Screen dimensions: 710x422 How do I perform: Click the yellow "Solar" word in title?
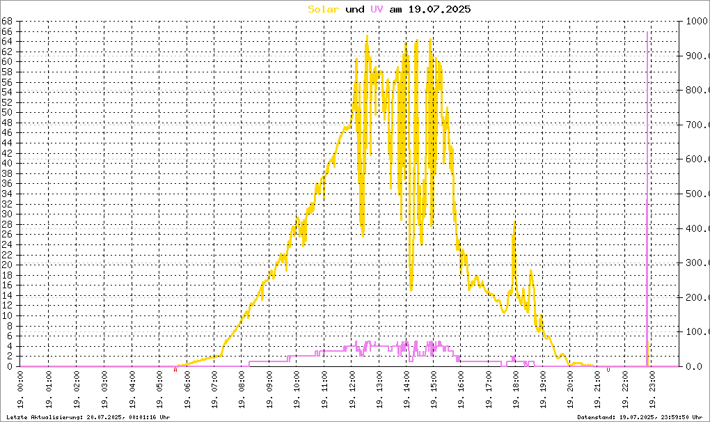(324, 9)
